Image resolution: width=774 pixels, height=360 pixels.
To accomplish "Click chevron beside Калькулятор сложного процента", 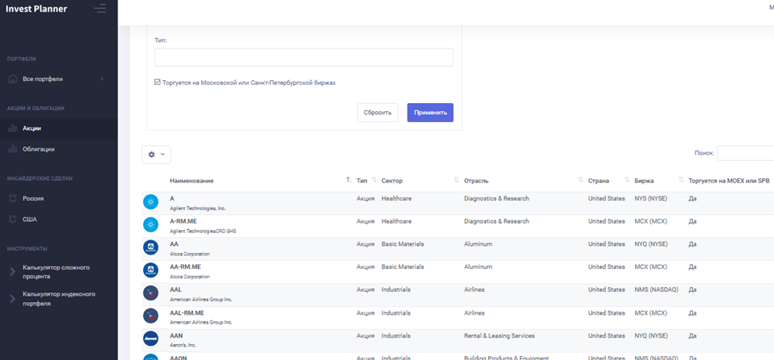I will (13, 272).
